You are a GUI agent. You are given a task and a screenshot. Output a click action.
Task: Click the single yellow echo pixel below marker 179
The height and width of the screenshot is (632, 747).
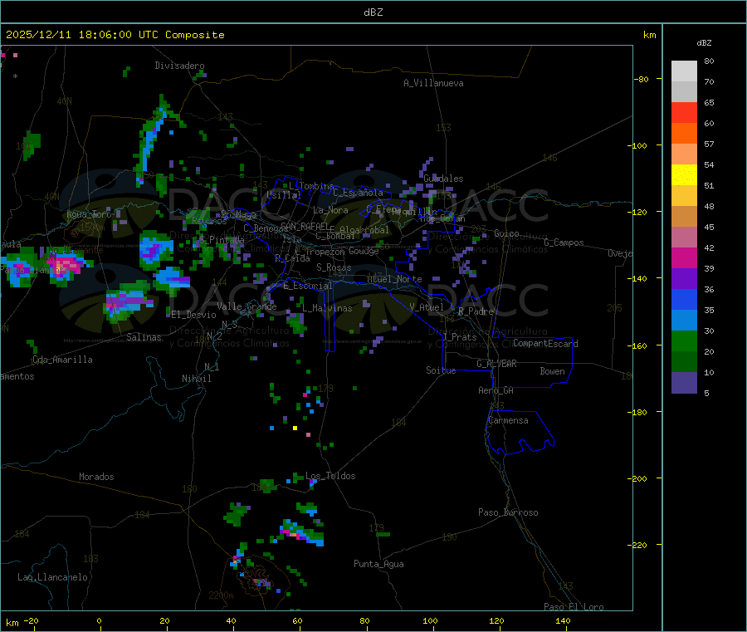click(295, 428)
